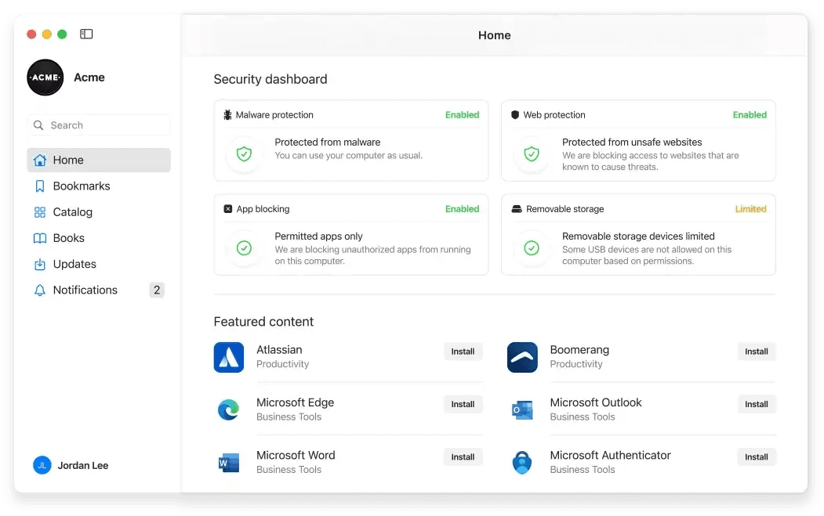Click the Removable storage drive icon
This screenshot has width=824, height=516.
pos(517,209)
